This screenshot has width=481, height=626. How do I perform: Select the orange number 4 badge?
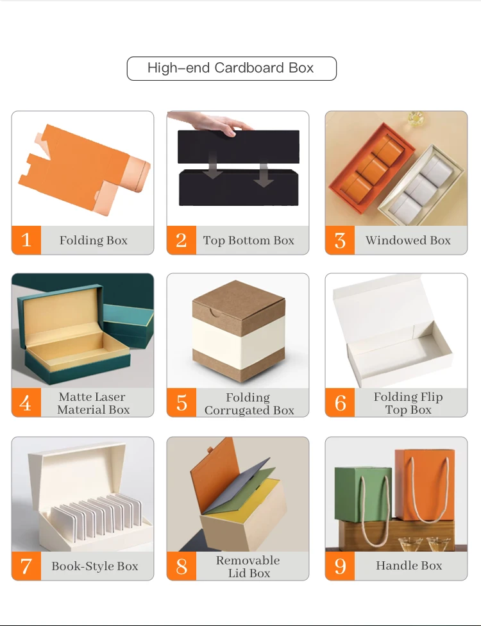point(26,402)
